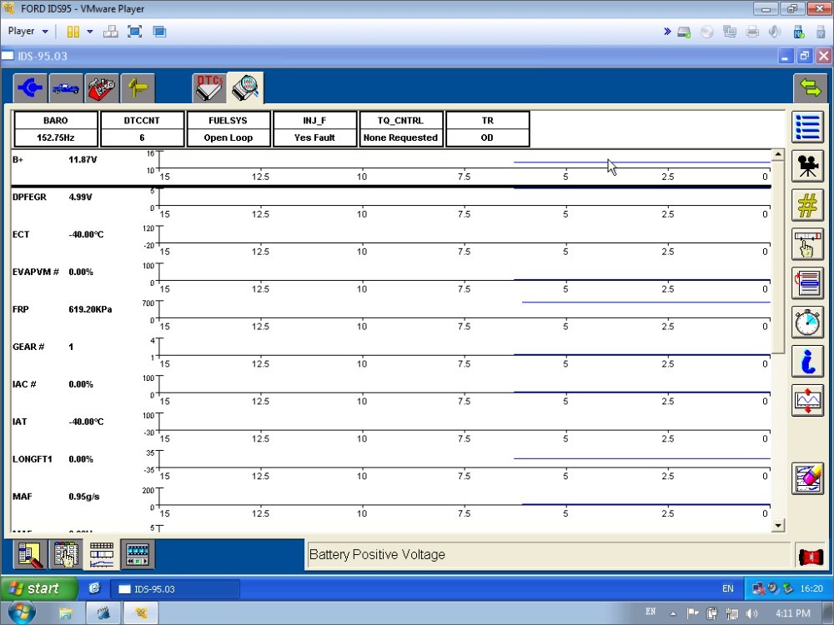Click the yellow signpost tab icon
The width and height of the screenshot is (834, 625).
(138, 87)
